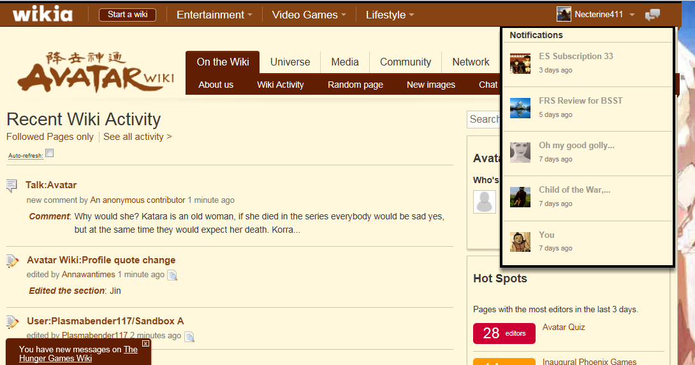Click See all activity link
Screen dimensions: 695x365
tap(137, 137)
